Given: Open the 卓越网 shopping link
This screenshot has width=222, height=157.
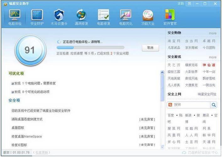Looking at the screenshot, I should 209,41.
